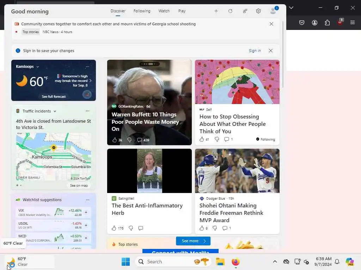Viewport: 361px width, 270px height.
Task: Click See full forecast
Action: click(54, 97)
